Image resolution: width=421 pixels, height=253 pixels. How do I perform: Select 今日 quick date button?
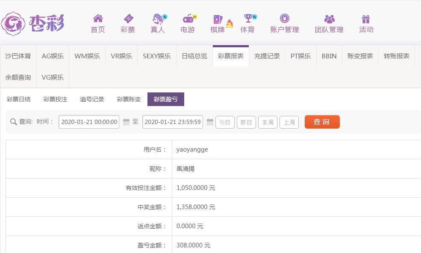tap(225, 122)
